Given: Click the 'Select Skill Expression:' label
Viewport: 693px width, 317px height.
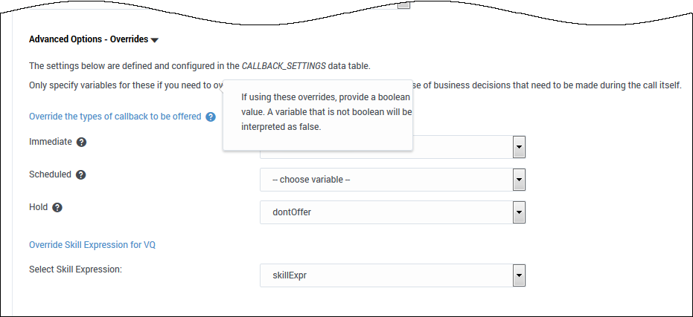Looking at the screenshot, I should tap(75, 269).
